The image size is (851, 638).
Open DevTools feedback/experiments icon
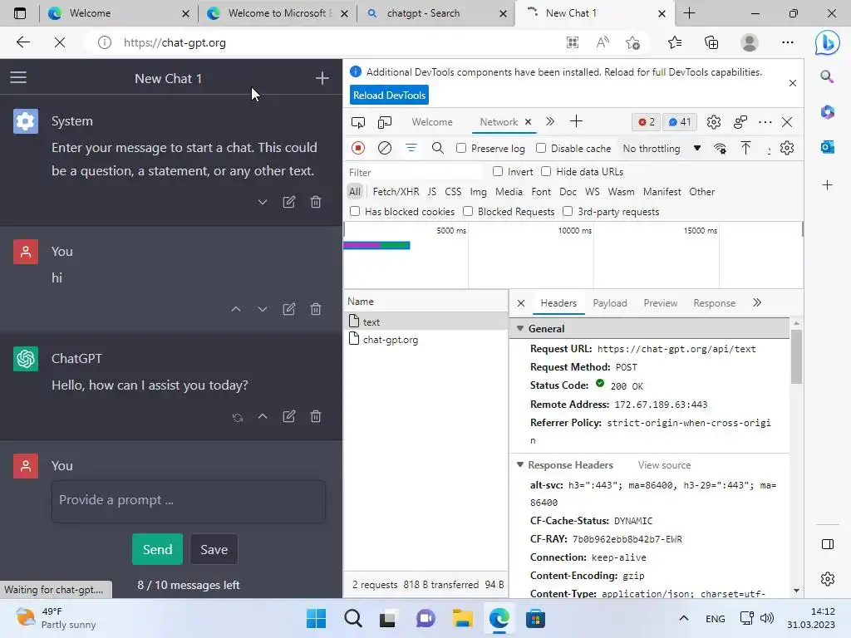(x=740, y=122)
